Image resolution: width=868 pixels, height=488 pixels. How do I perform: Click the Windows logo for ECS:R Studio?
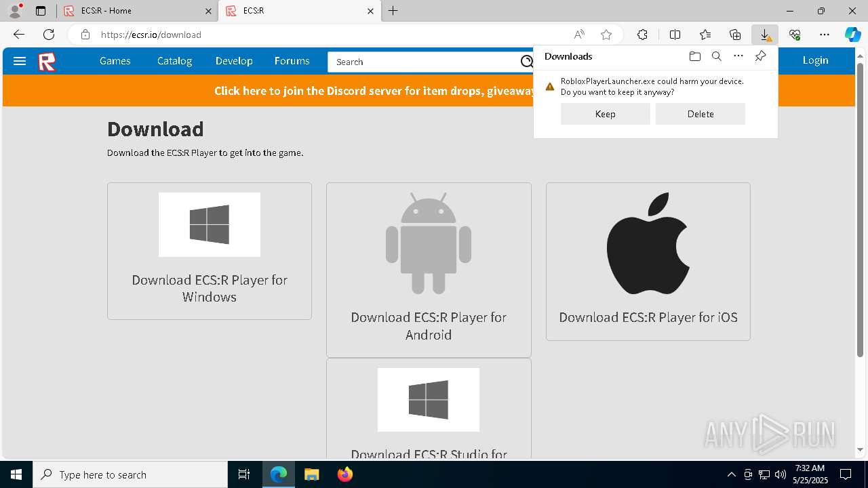429,400
